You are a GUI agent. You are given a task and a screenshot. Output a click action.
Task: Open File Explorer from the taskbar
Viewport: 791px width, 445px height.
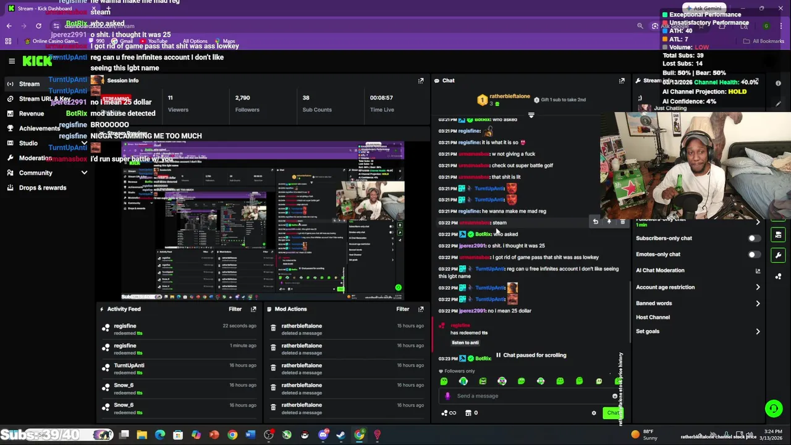coord(142,435)
